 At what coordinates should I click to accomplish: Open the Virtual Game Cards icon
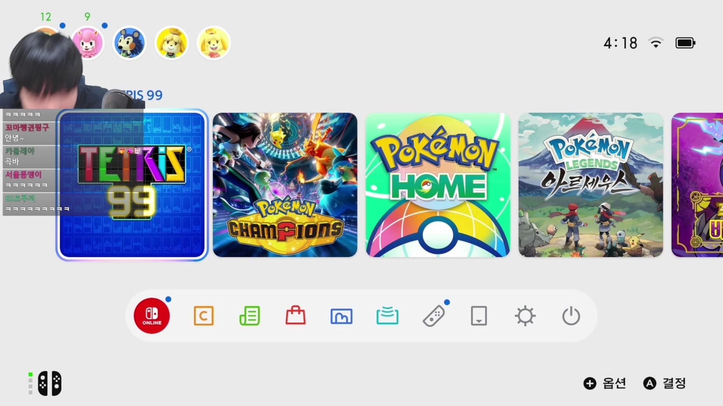click(x=479, y=316)
